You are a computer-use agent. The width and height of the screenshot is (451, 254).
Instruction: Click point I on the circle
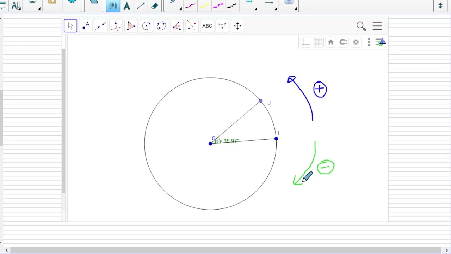(276, 139)
